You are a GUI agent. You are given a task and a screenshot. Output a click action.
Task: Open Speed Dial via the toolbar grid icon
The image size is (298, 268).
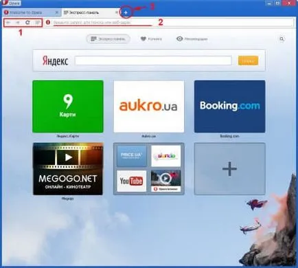37,23
